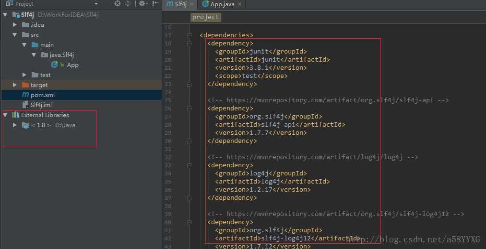Click fold end marker at line 23

pyautogui.click(x=189, y=84)
